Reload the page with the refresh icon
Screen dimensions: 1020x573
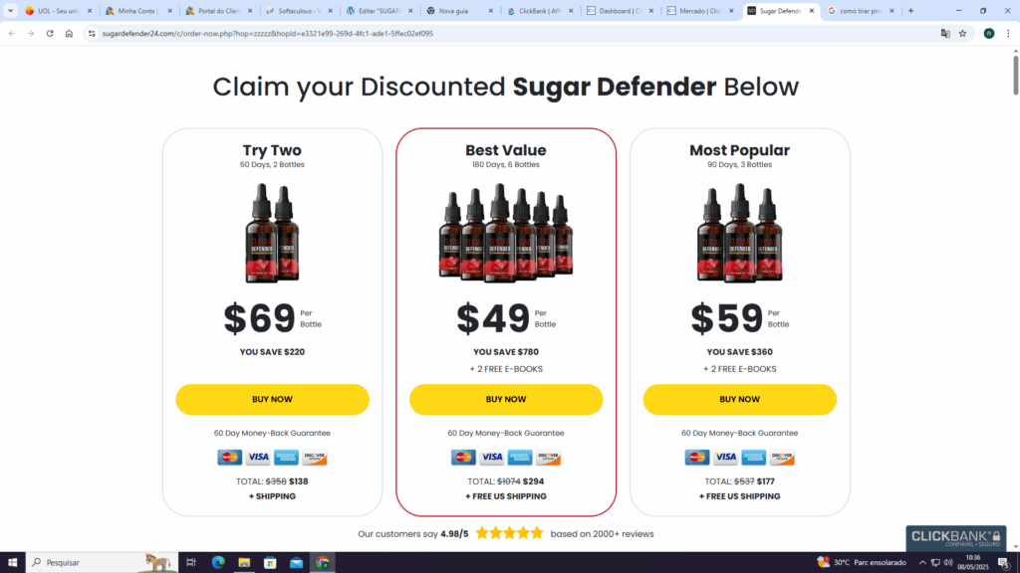click(50, 33)
